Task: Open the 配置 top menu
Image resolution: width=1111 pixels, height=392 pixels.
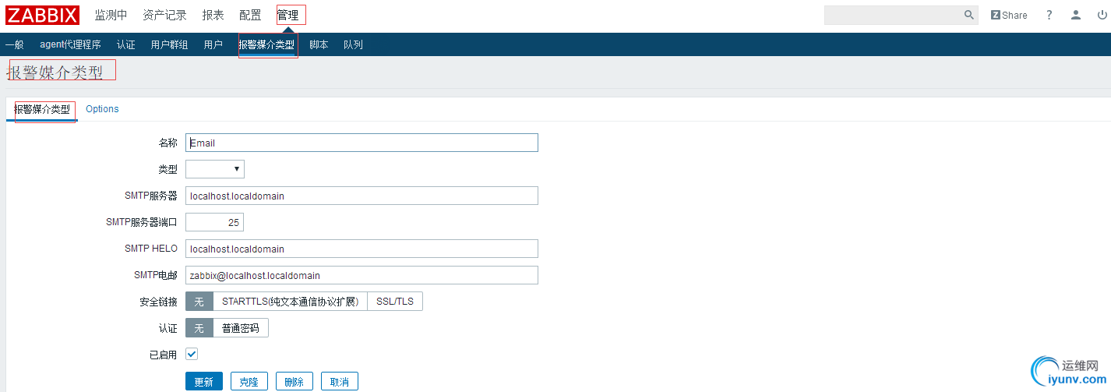Action: coord(250,15)
